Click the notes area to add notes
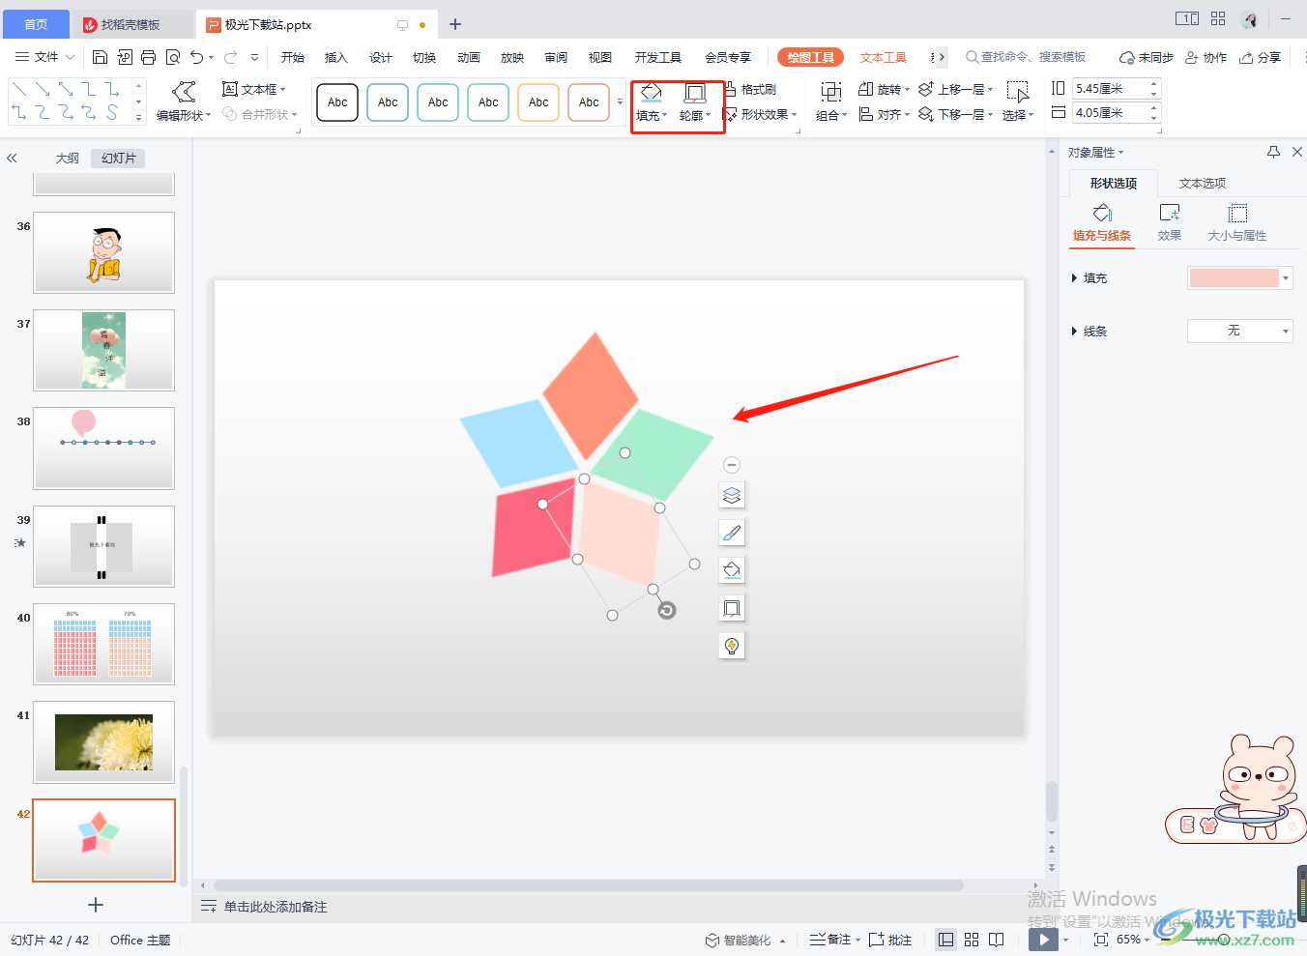1307x956 pixels. click(276, 907)
